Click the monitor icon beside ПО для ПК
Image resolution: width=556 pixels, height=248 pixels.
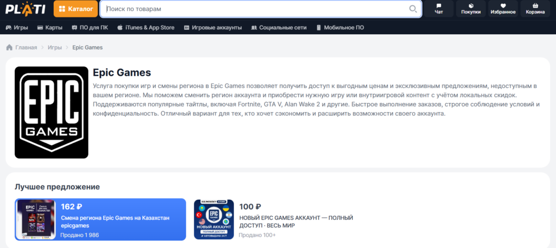tap(74, 27)
